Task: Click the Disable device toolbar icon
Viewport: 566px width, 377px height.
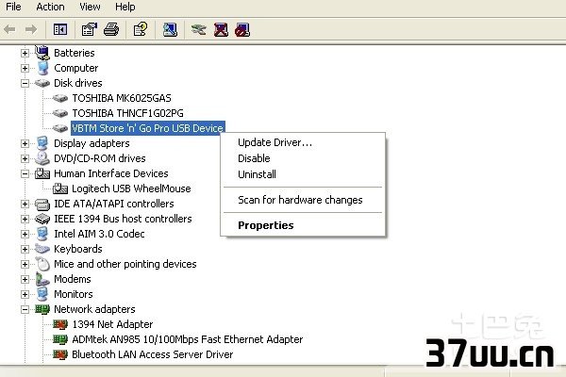Action: coord(242,29)
